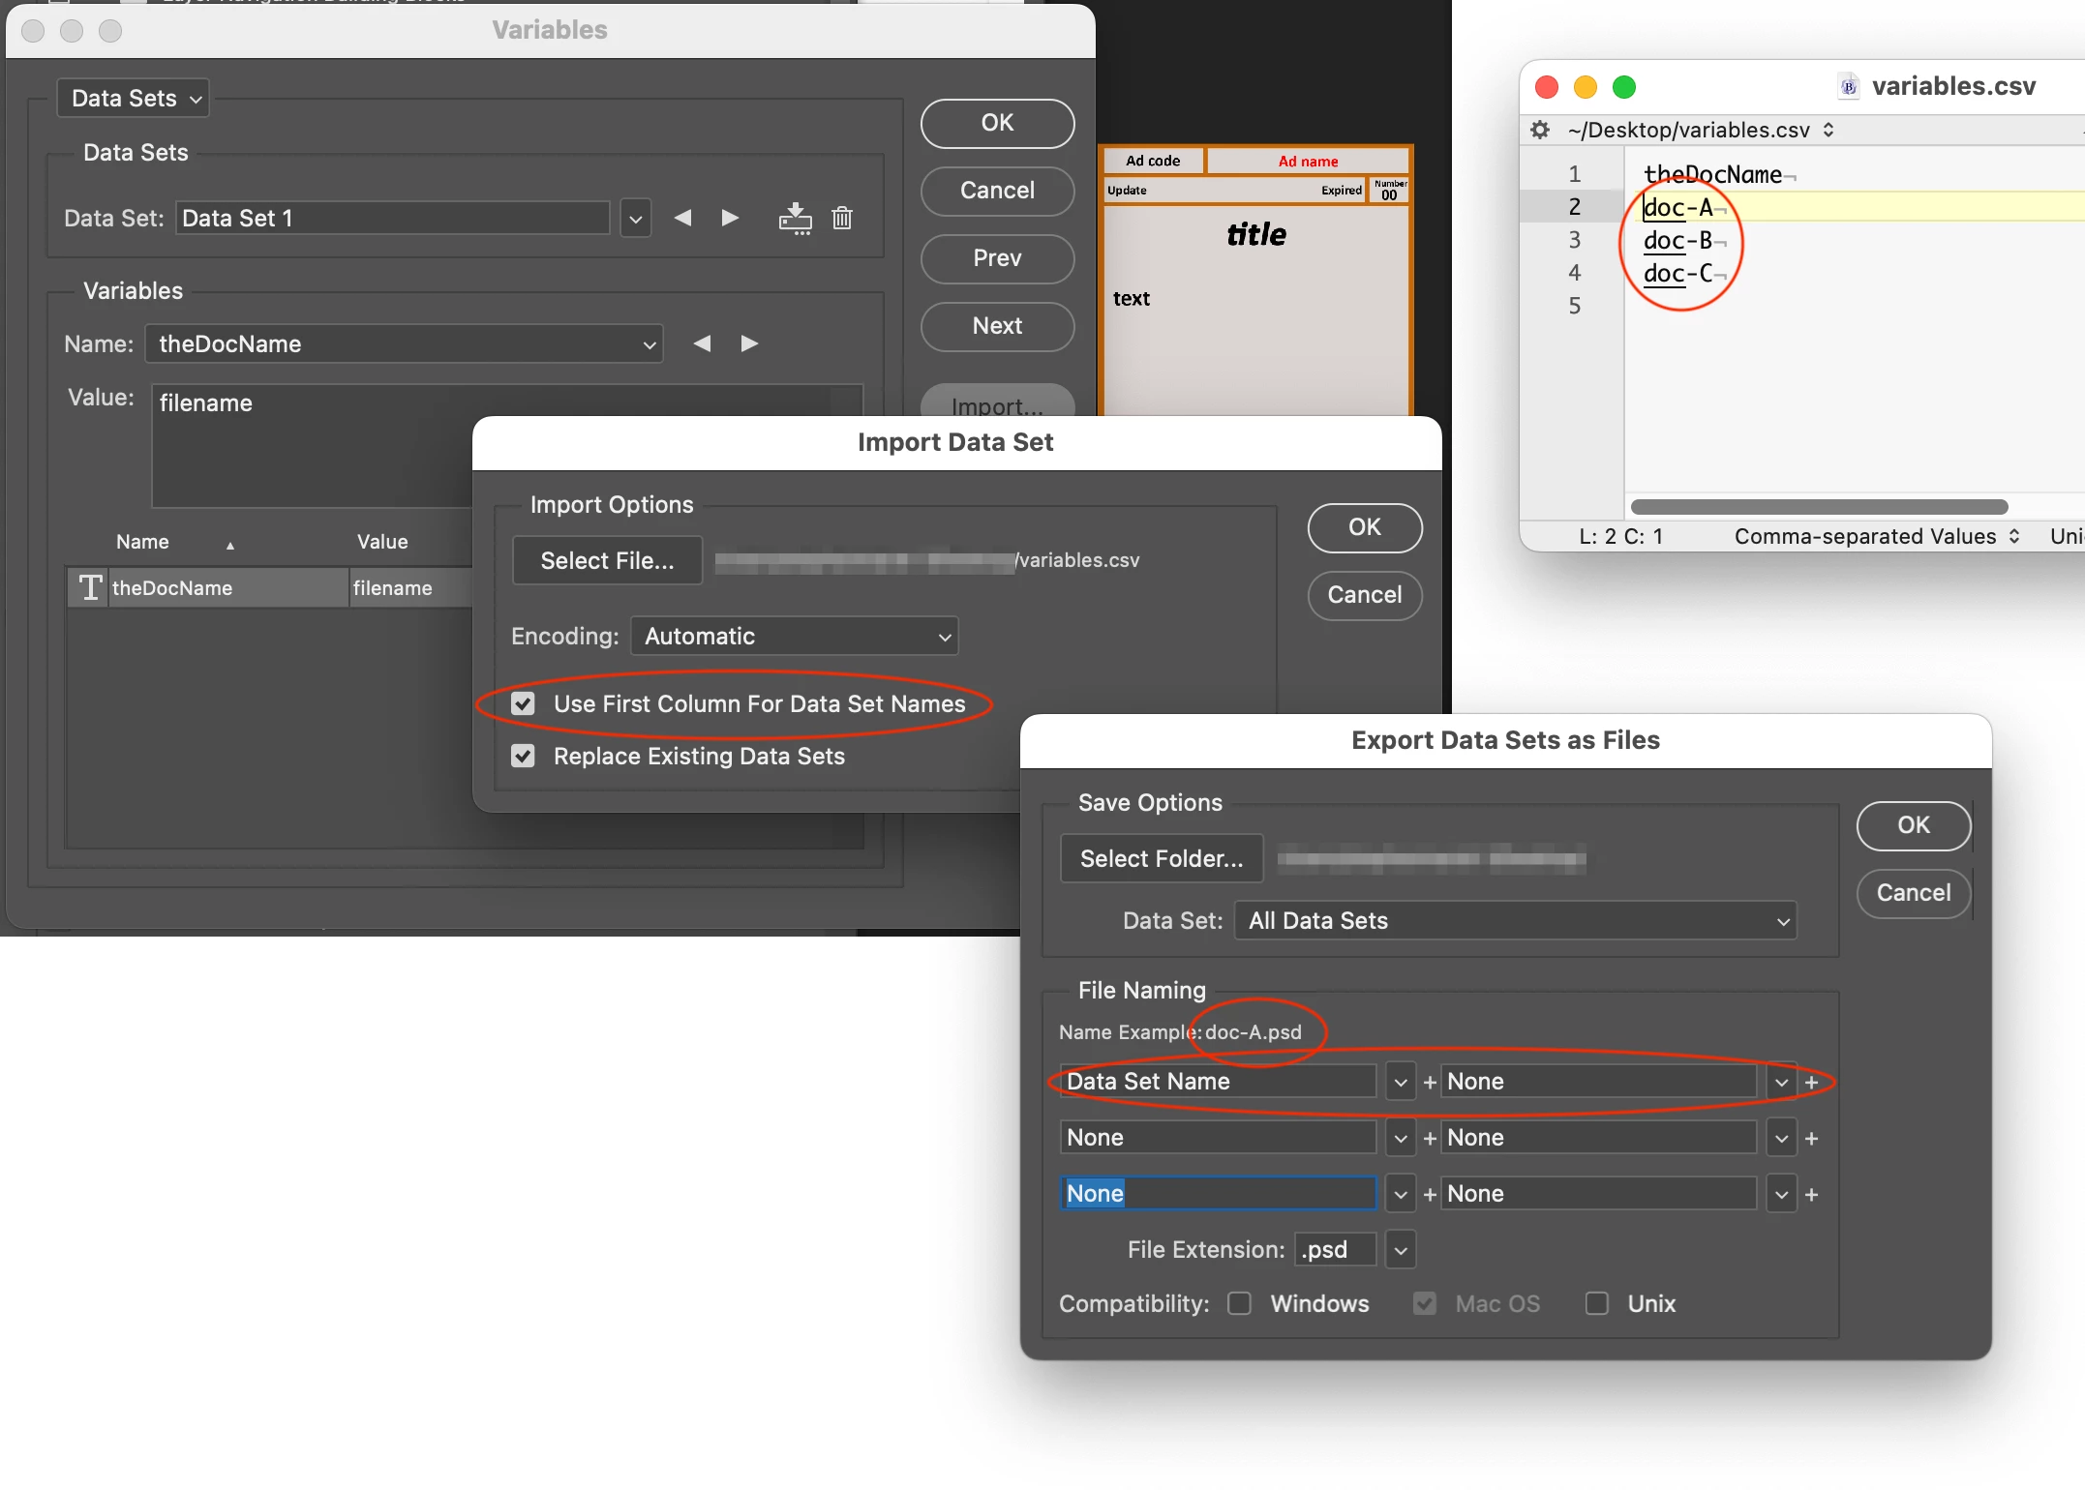Click the previous variable arrow beside theDocName
The image size is (2085, 1490).
tap(702, 343)
